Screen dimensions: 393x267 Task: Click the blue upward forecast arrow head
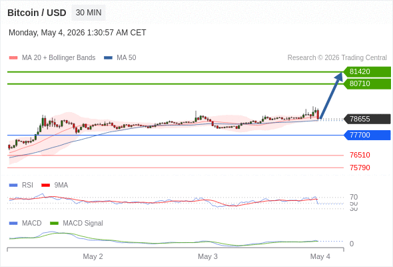(x=339, y=77)
